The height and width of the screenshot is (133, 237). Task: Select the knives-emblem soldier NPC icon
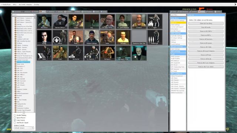click(155, 37)
